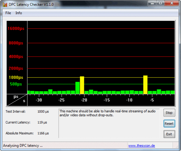Close the DPC Latency Checker window

[x=172, y=3]
